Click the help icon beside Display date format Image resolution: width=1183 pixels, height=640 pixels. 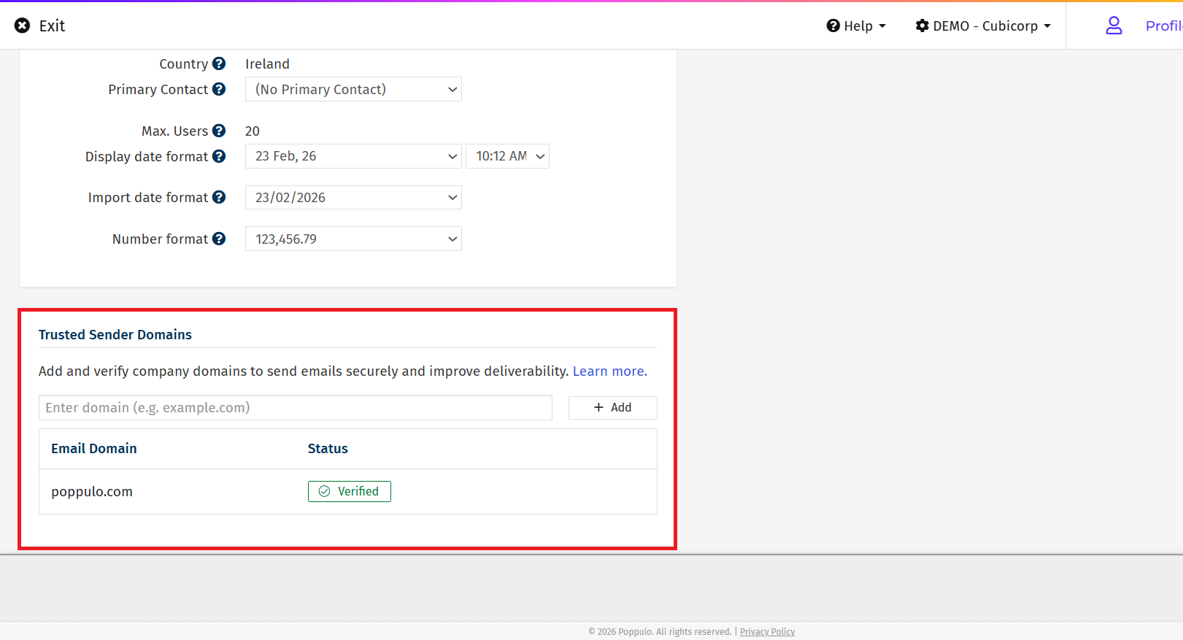point(219,156)
